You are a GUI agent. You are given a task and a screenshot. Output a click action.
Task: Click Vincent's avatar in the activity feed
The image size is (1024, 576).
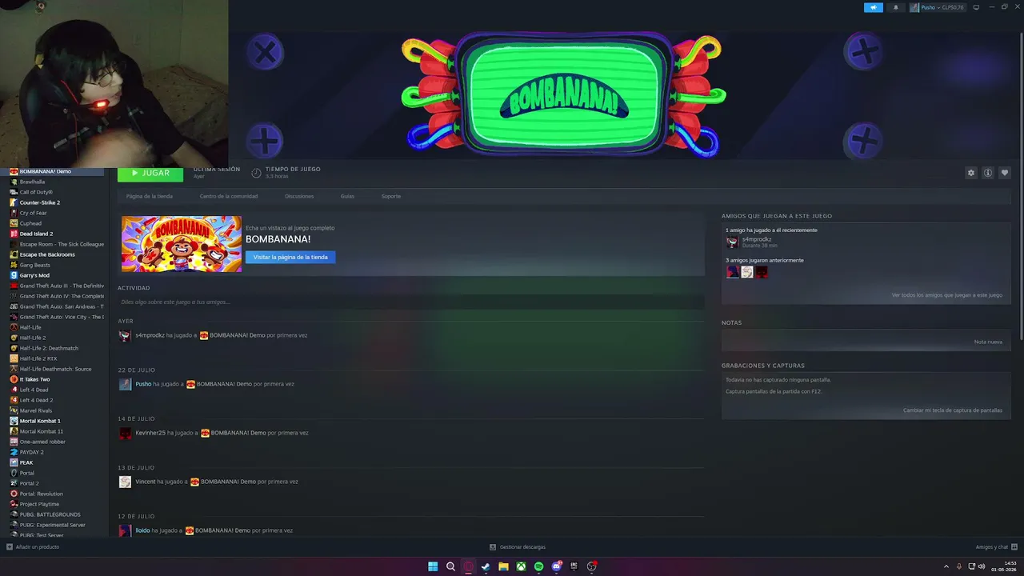tap(125, 482)
